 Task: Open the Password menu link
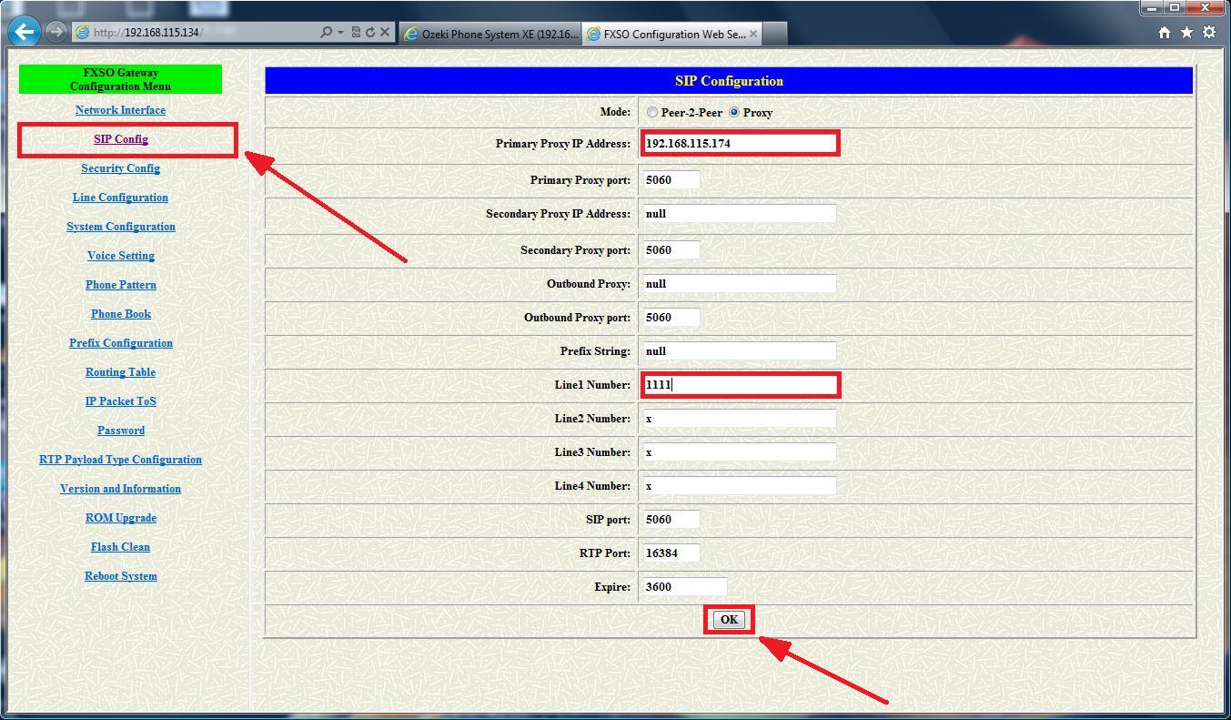pos(121,431)
